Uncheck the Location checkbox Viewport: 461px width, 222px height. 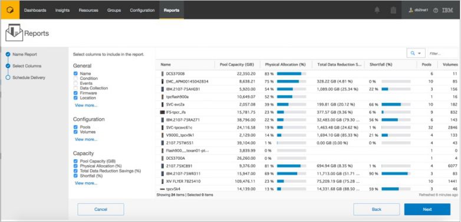click(x=75, y=97)
